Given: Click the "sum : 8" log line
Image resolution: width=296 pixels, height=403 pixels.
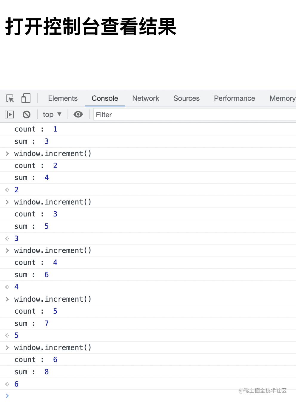Looking at the screenshot, I should tap(32, 372).
